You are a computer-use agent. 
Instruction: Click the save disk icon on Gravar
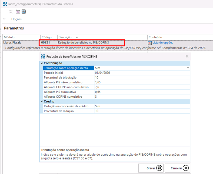159,168
